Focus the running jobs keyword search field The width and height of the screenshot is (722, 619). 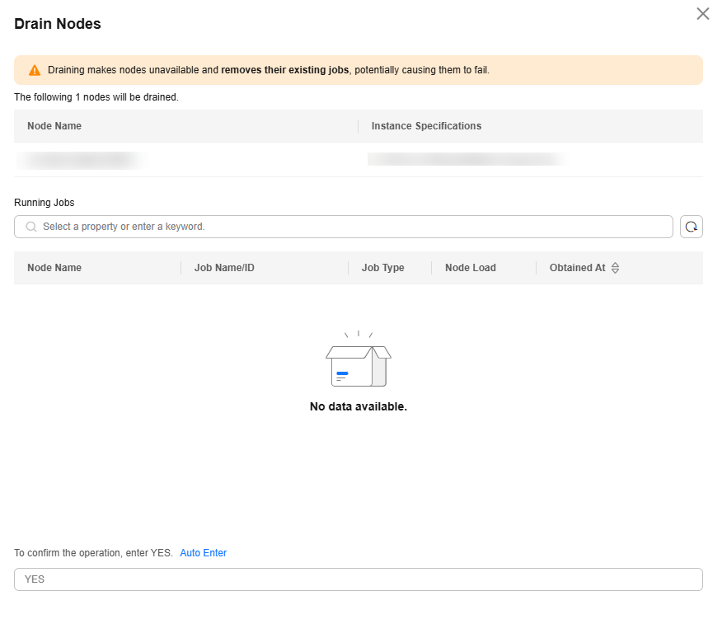pos(354,227)
